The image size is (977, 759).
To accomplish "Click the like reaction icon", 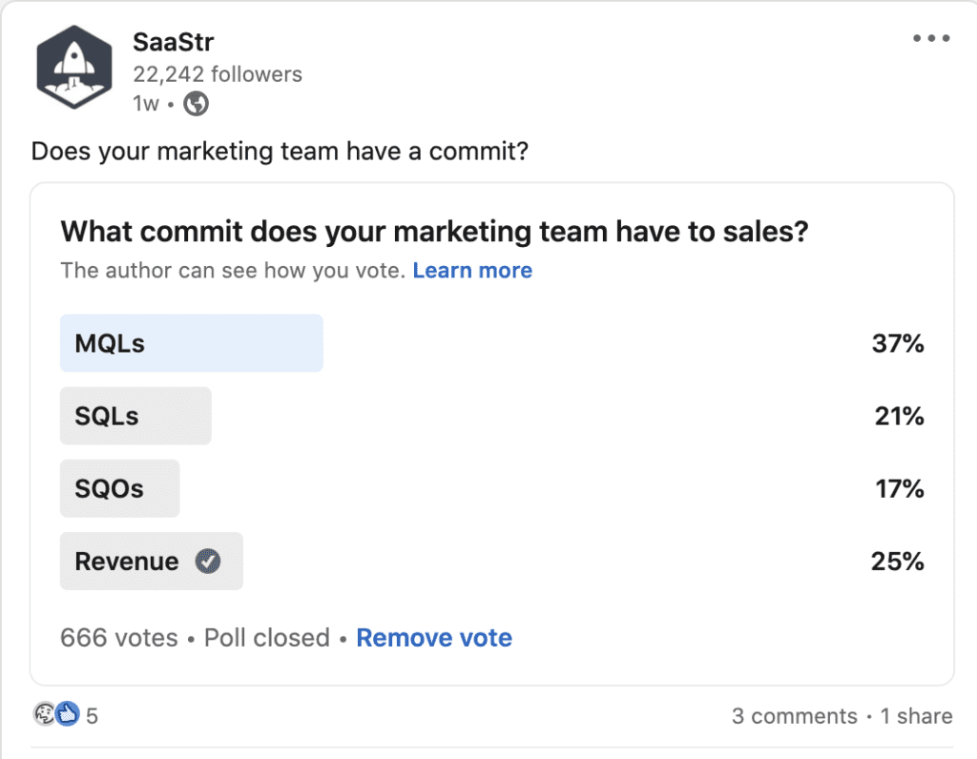I will tap(67, 714).
